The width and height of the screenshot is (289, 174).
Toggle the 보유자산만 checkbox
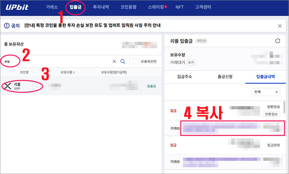[136, 61]
